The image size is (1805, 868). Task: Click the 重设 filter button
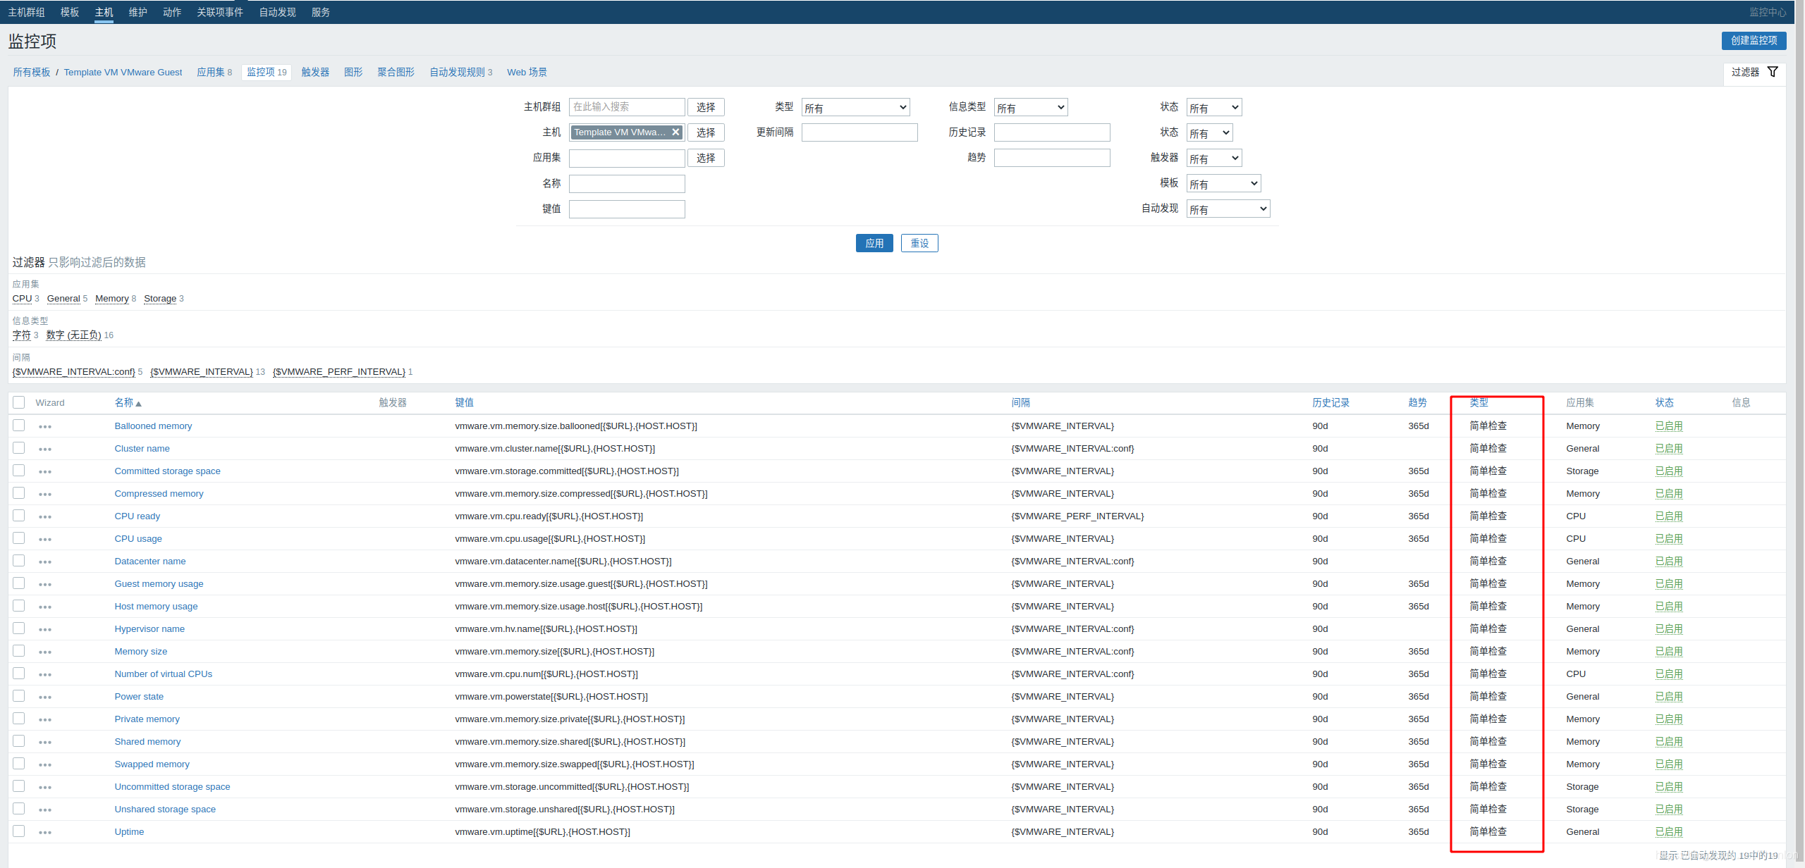click(919, 243)
